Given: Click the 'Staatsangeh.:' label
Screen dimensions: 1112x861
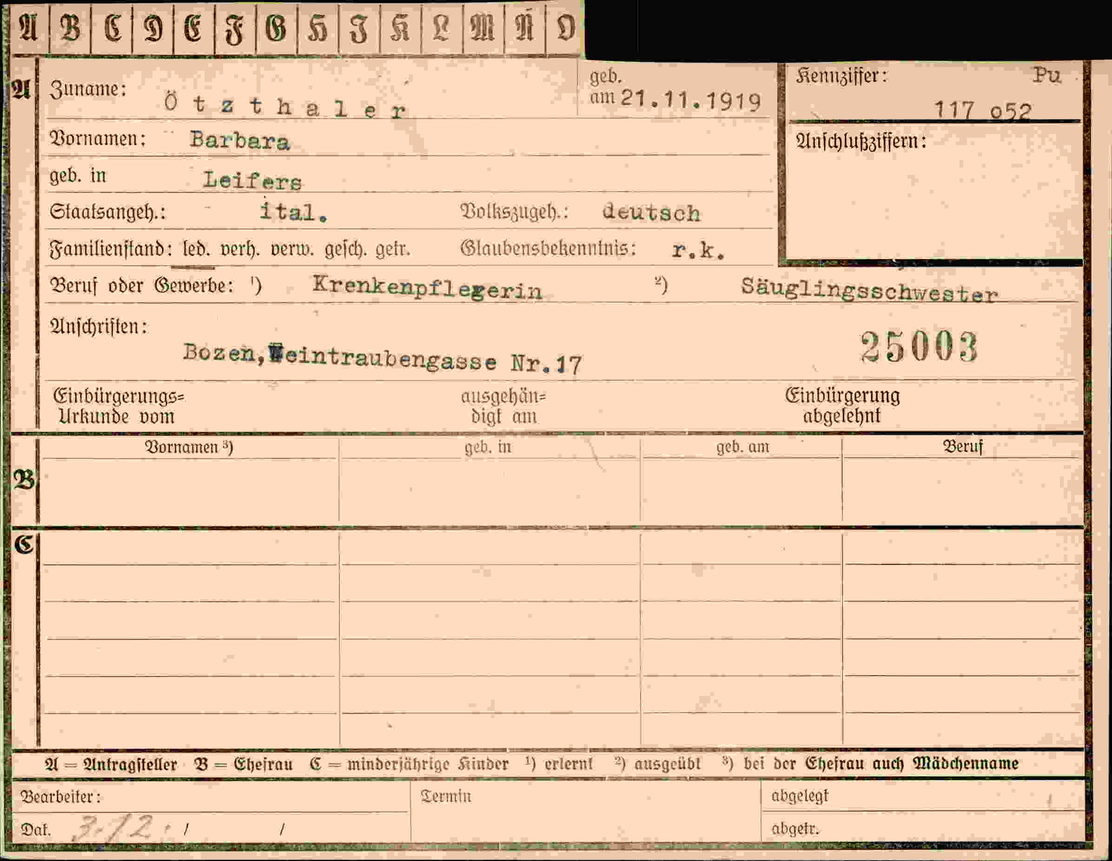Looking at the screenshot, I should 107,212.
